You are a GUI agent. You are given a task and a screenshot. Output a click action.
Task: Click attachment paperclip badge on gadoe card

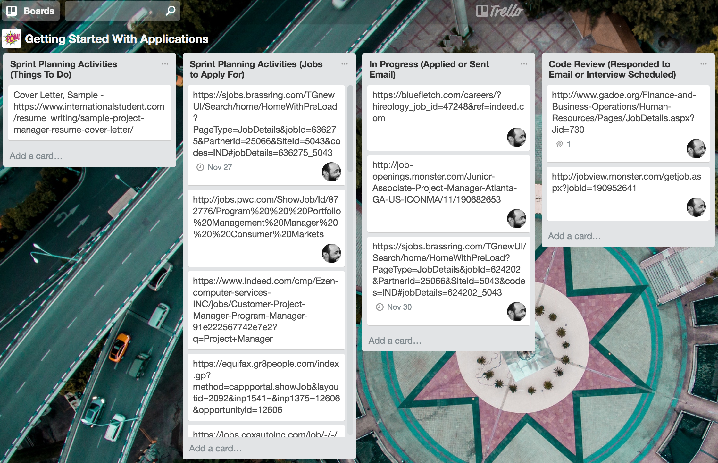(563, 144)
